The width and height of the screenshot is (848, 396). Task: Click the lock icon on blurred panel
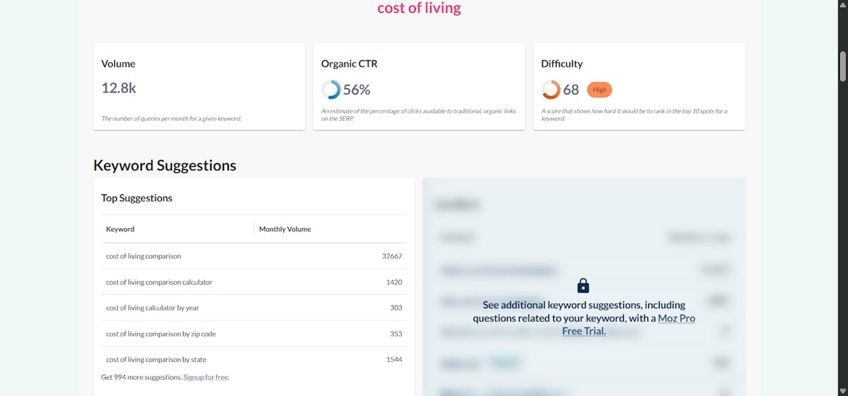pos(583,285)
